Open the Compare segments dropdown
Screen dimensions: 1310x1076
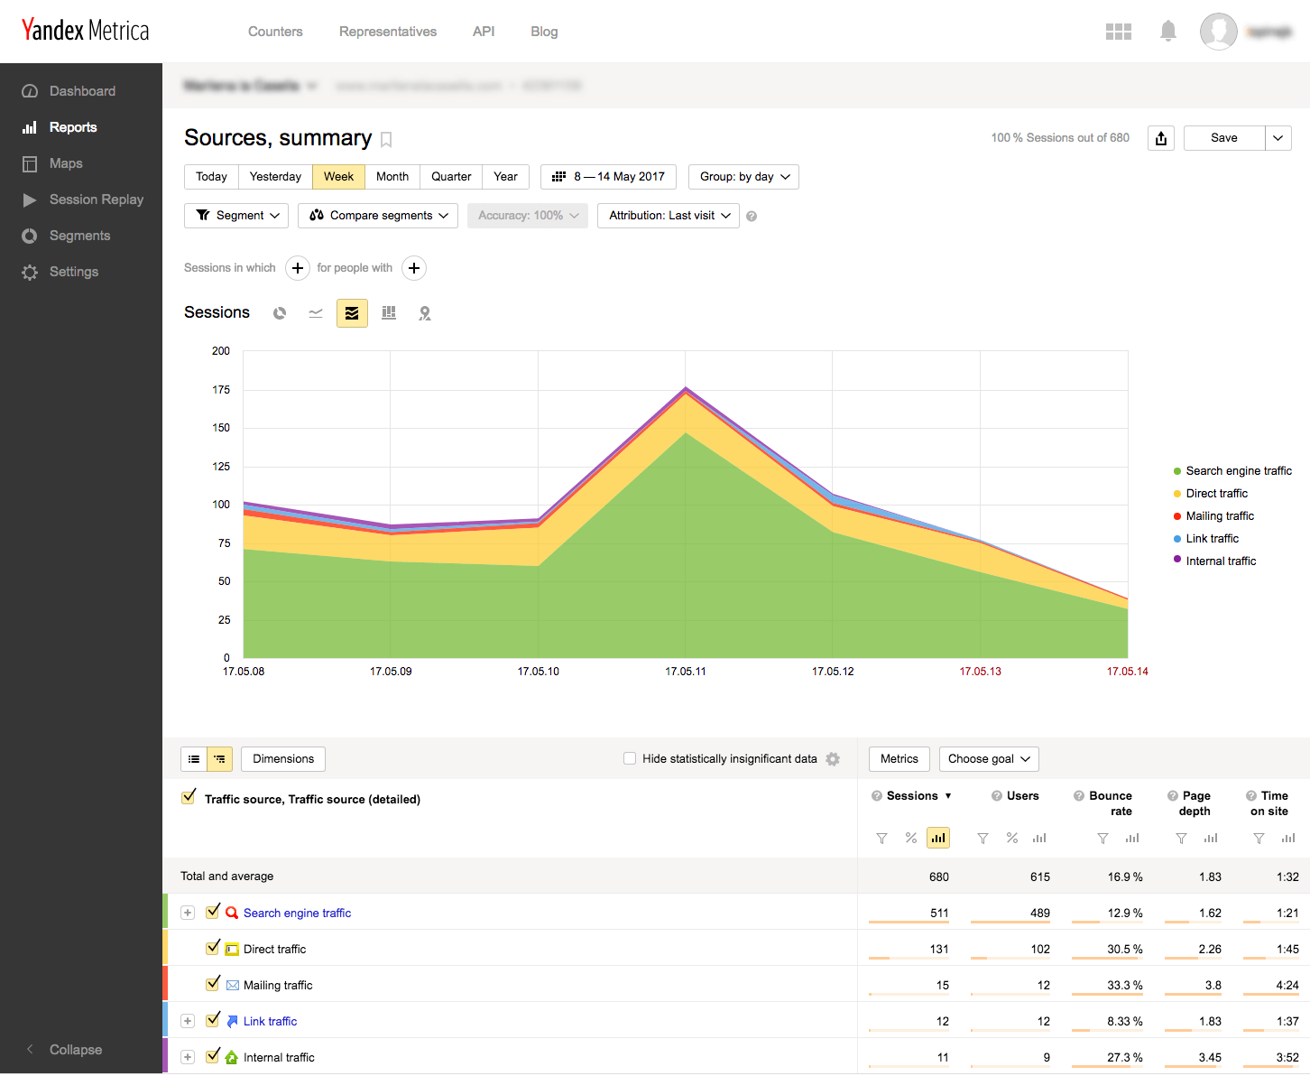coord(378,216)
